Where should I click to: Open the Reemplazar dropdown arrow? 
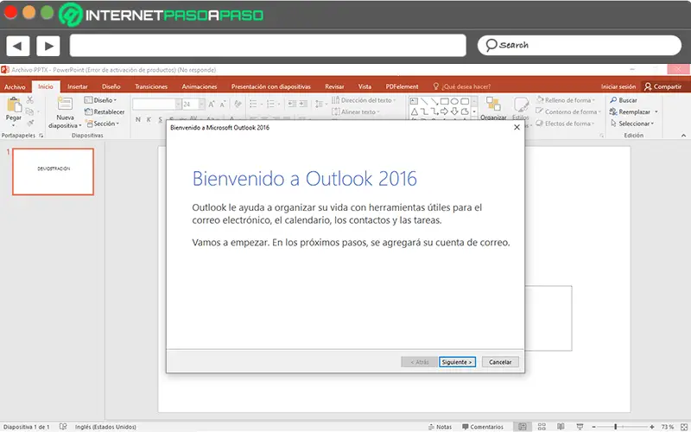656,112
